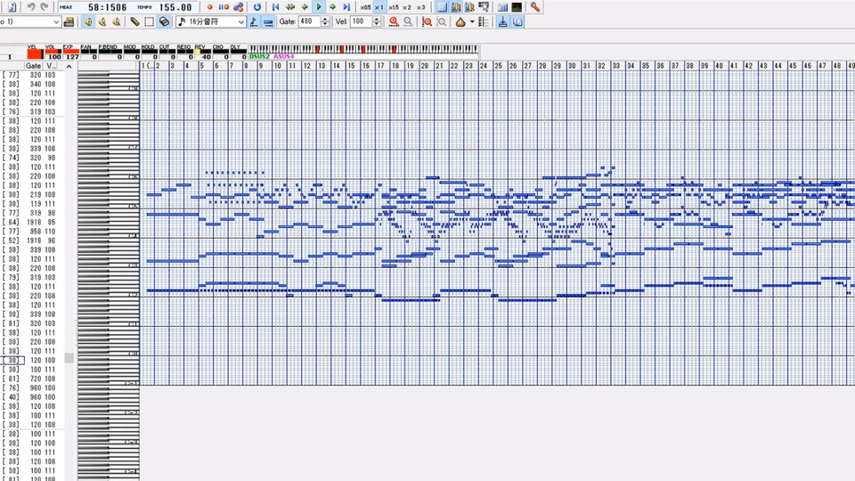Viewport: 855px width, 481px height.
Task: Adjust the VOL meter showing 100
Action: (53, 53)
